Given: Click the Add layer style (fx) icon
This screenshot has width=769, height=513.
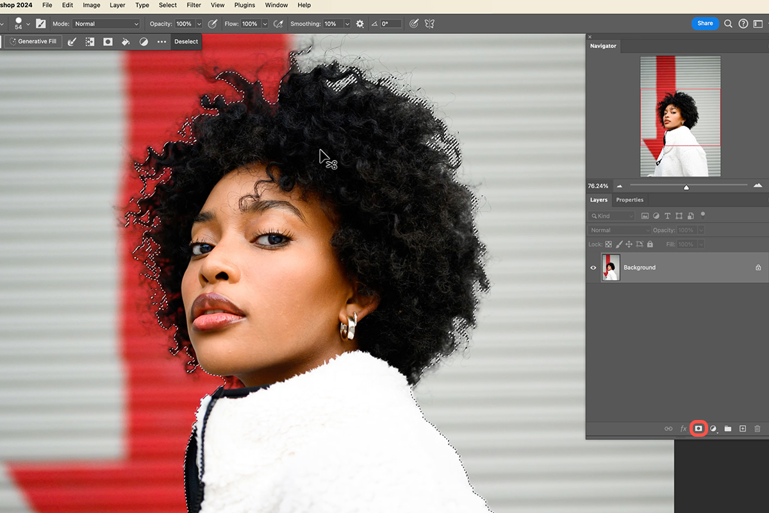Looking at the screenshot, I should [683, 428].
